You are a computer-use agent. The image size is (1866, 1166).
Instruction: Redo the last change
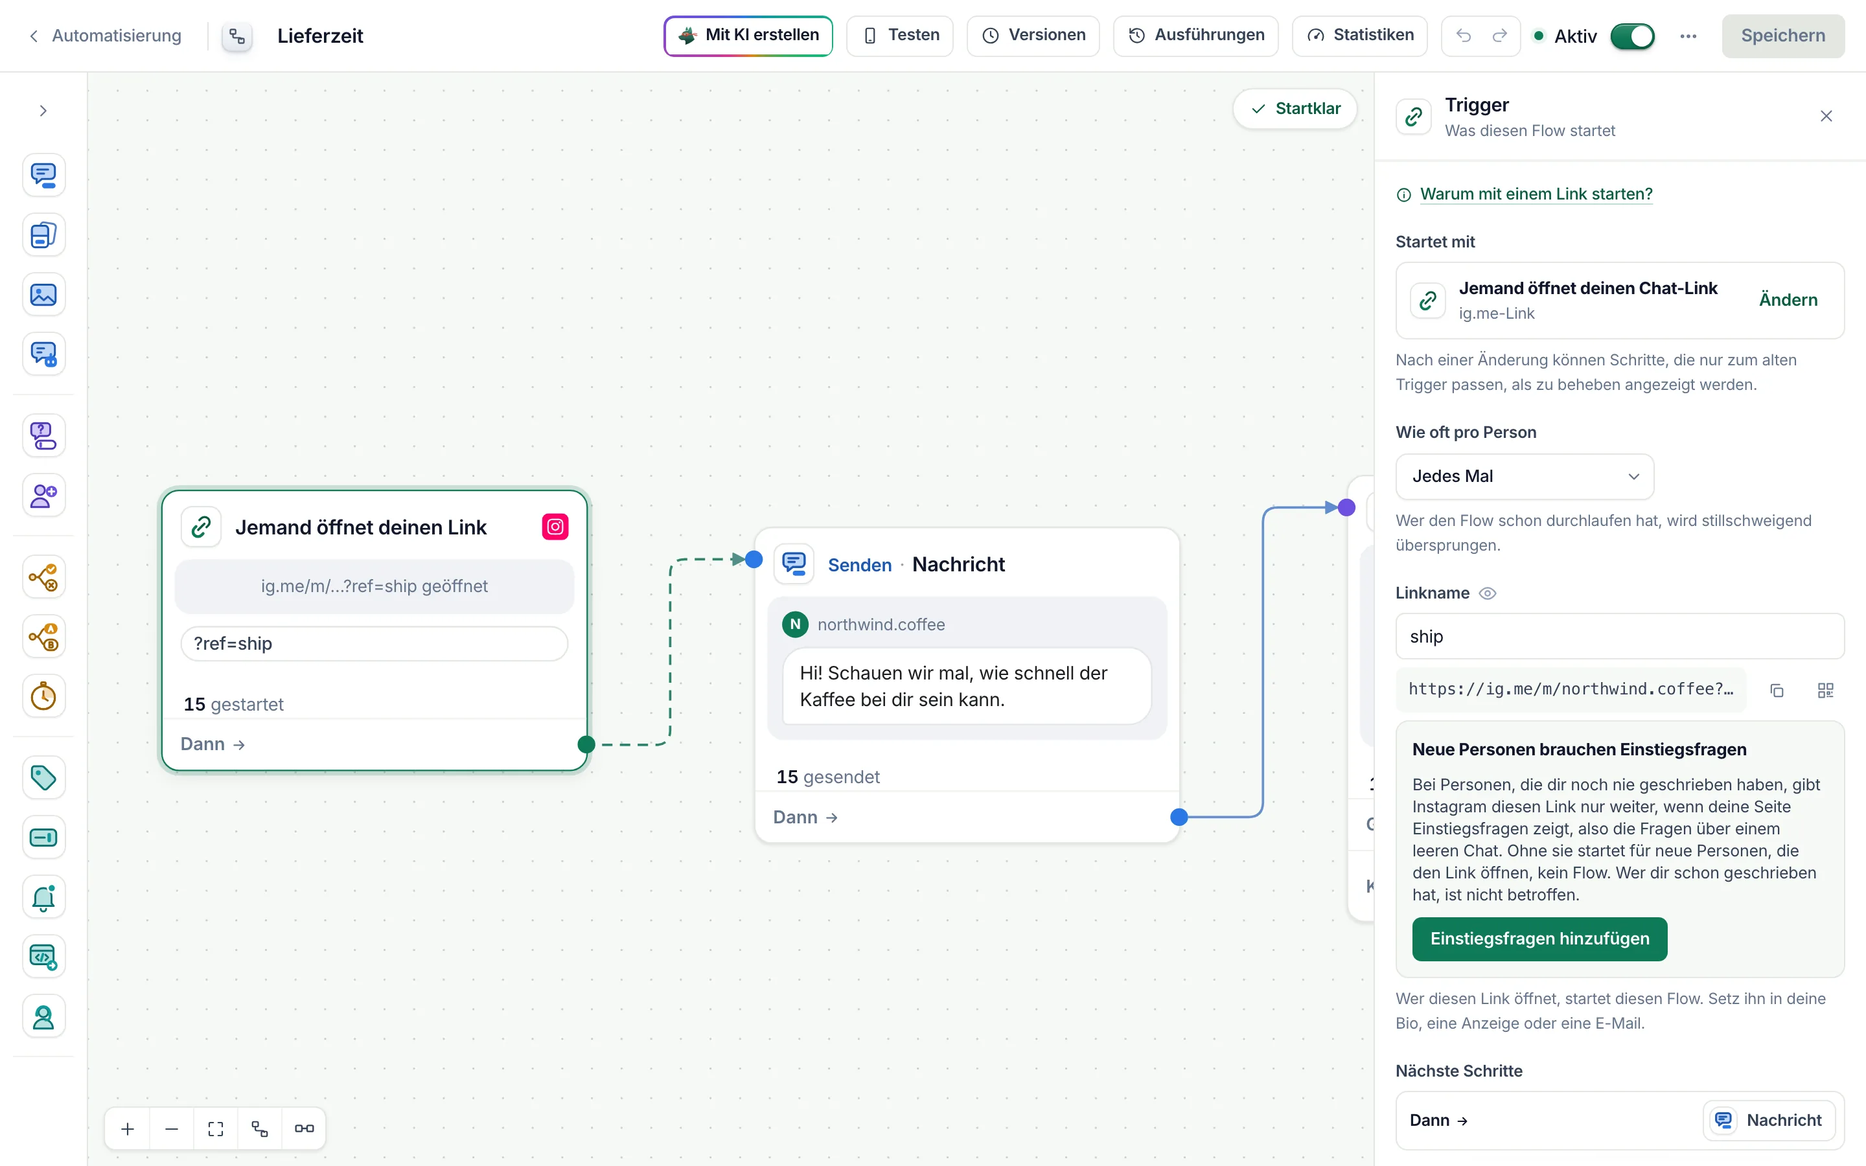tap(1500, 36)
